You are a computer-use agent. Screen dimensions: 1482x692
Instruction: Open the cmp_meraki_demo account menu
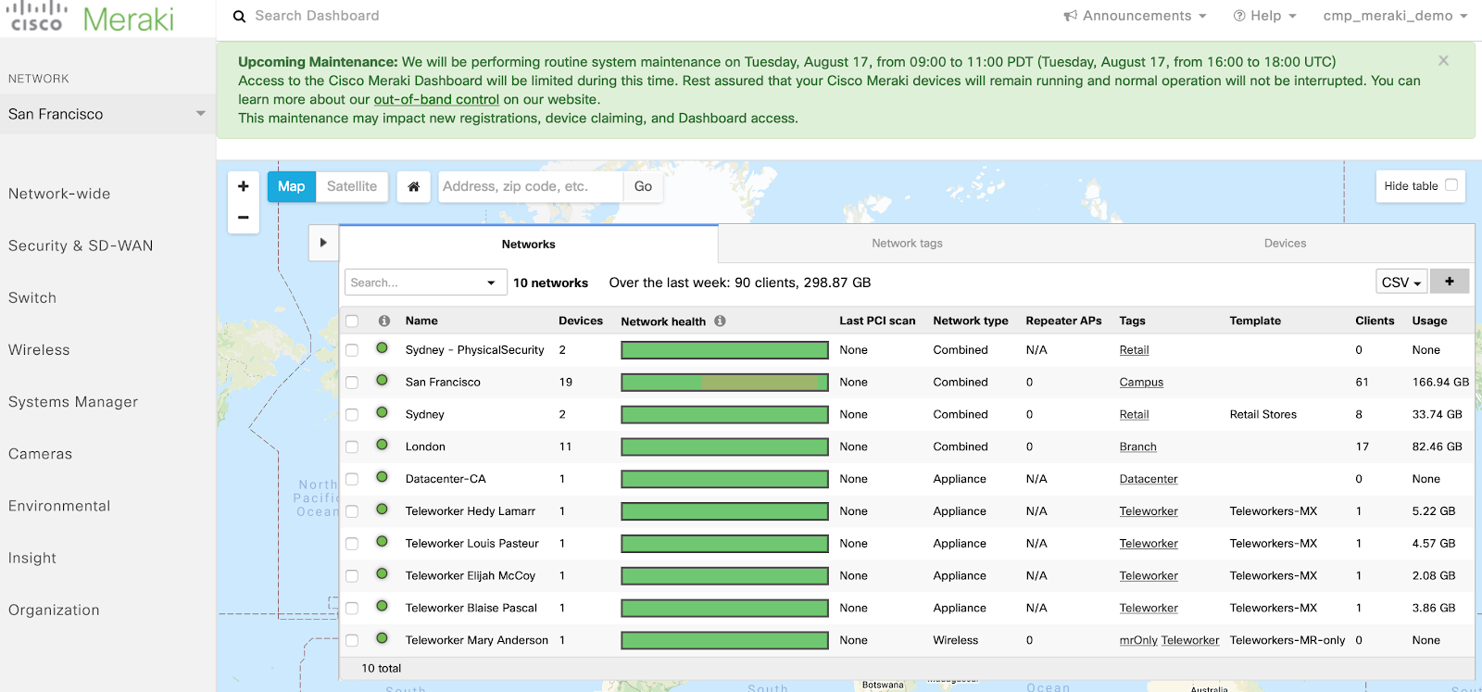tap(1395, 16)
